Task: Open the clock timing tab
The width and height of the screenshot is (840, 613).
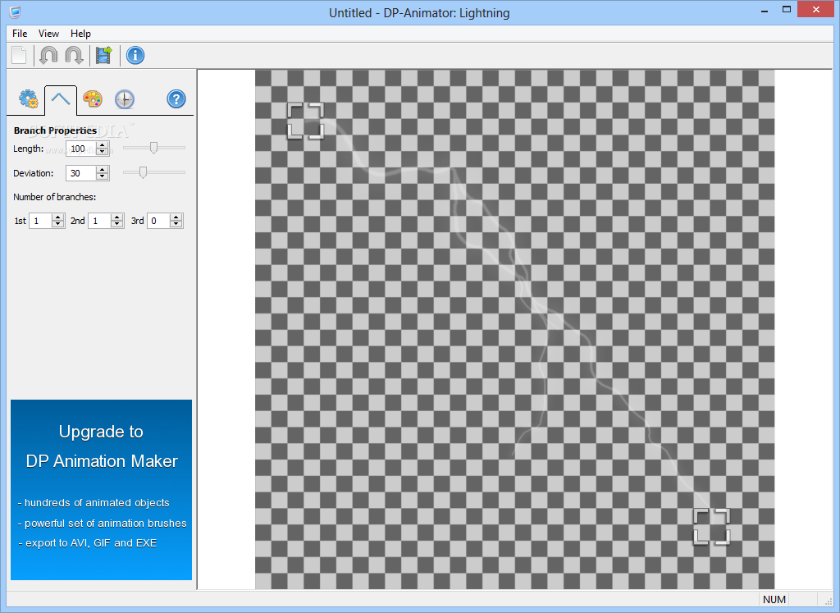Action: click(125, 99)
